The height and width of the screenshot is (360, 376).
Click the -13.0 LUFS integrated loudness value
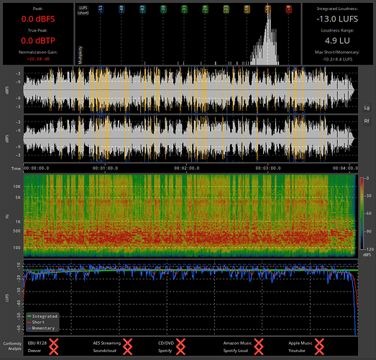(337, 19)
